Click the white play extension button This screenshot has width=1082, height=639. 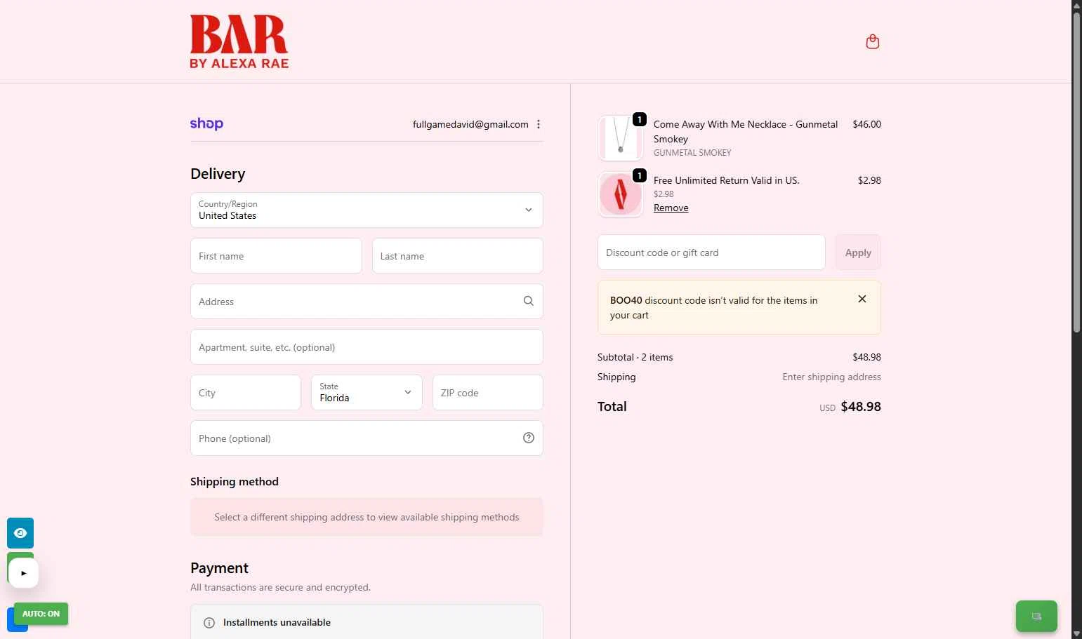click(x=23, y=573)
